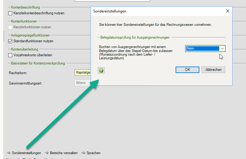Screen dimensions: 246x159
Task: Expand the Gewinnermittlungsart Bilanz dropdown
Action: [x=83, y=83]
